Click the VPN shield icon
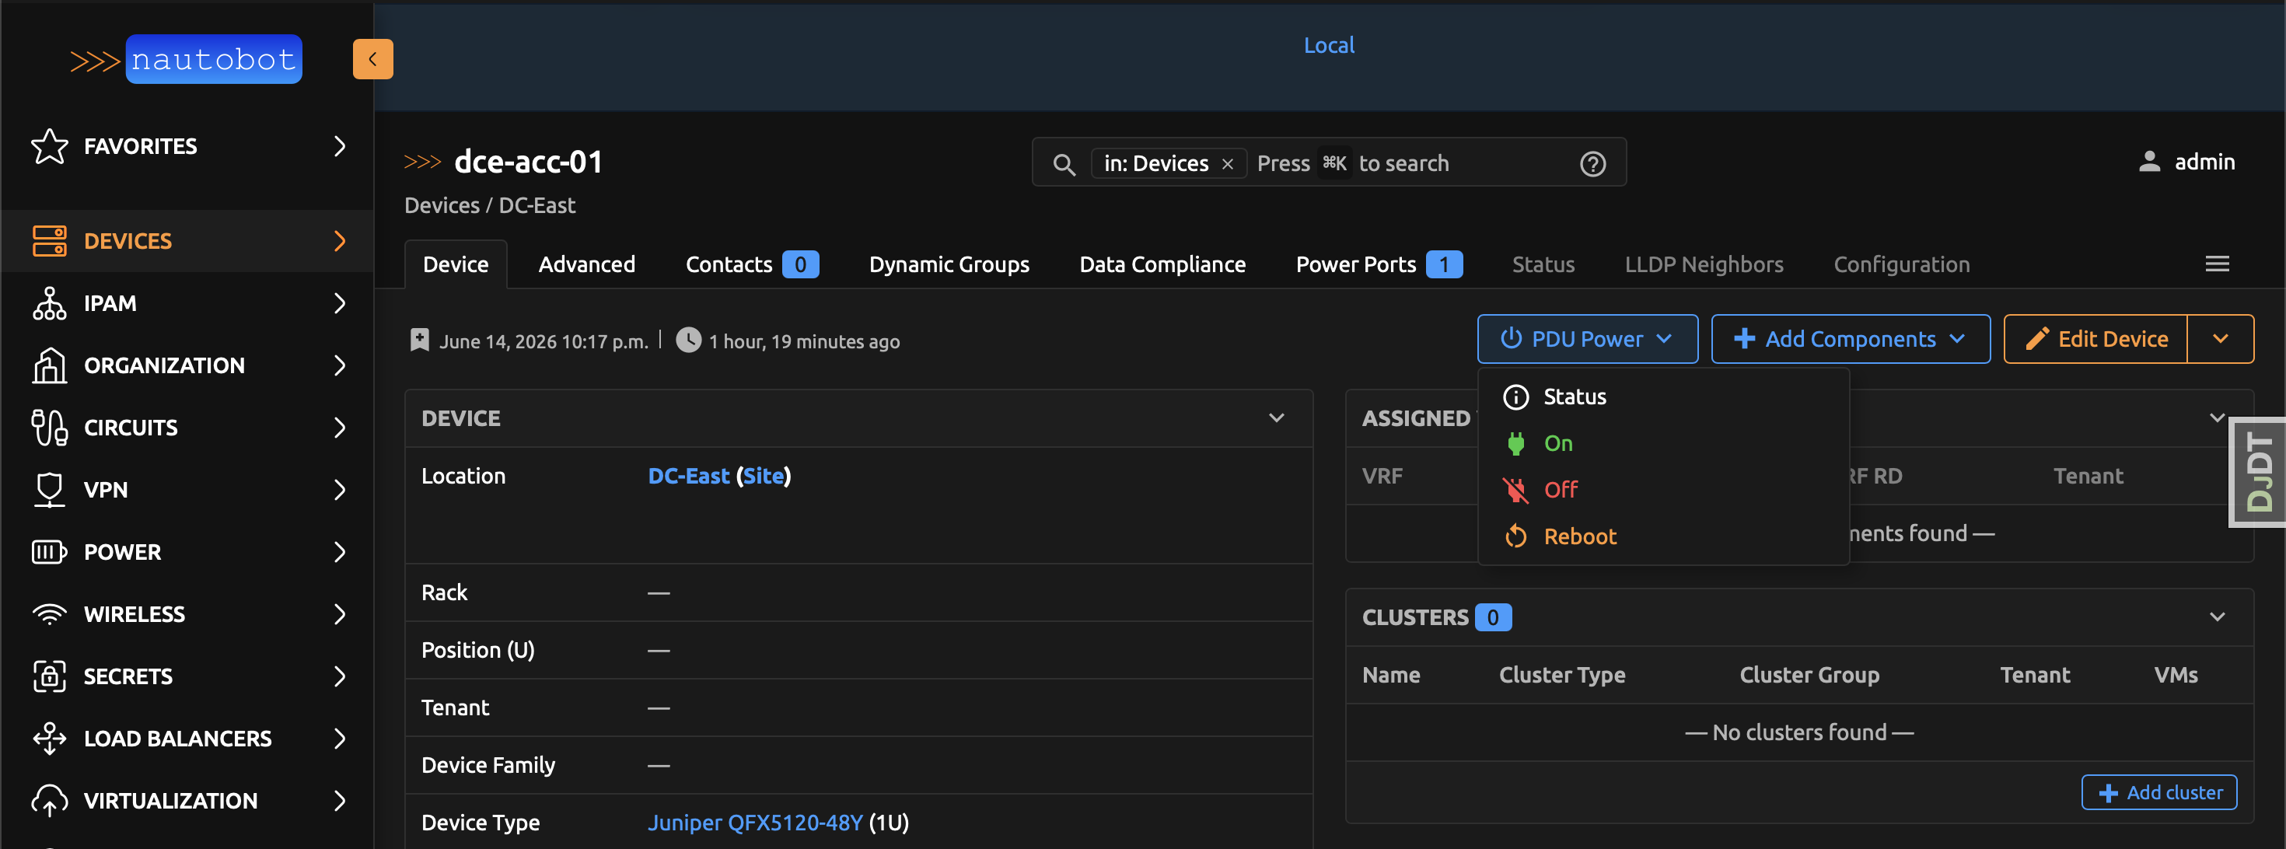The height and width of the screenshot is (849, 2286). pos(50,490)
